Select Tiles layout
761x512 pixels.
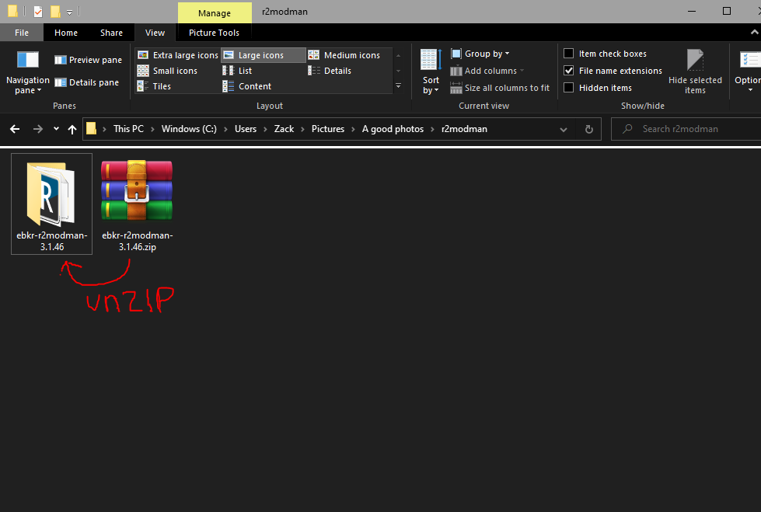pyautogui.click(x=155, y=86)
